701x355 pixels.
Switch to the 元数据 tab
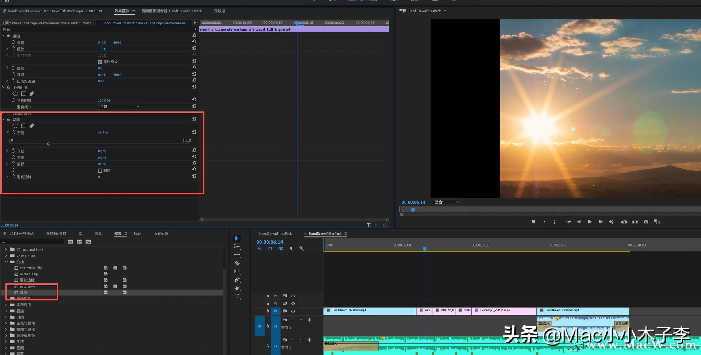[x=219, y=11]
